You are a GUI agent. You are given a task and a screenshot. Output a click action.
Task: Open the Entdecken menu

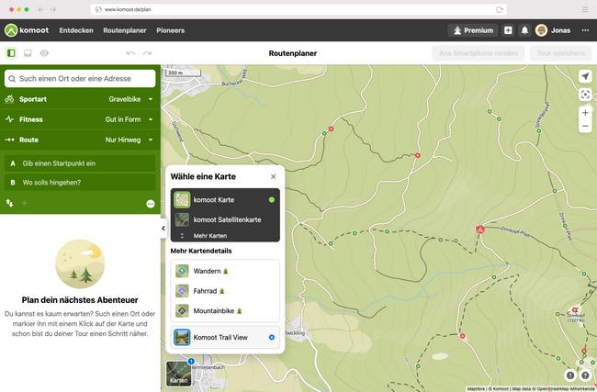coord(76,30)
